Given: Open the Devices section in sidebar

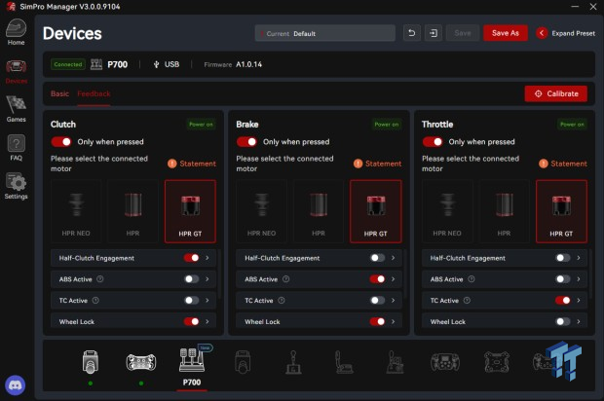Looking at the screenshot, I should (x=16, y=72).
